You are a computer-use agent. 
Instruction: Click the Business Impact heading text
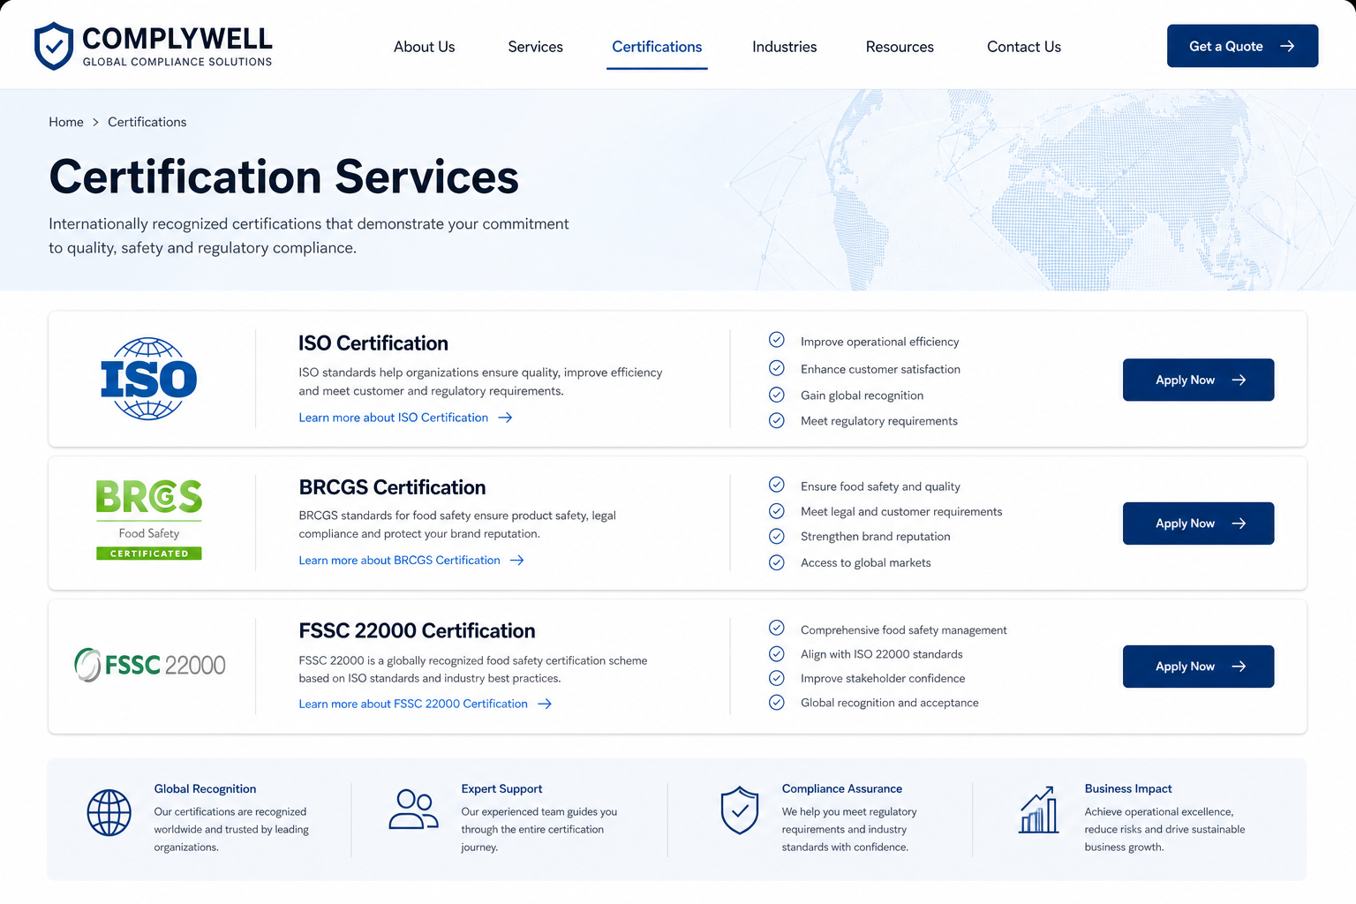pyautogui.click(x=1128, y=788)
